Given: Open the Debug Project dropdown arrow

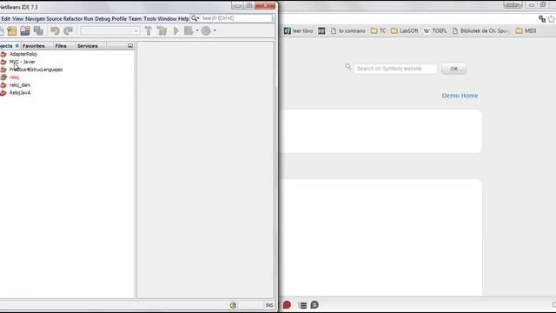Looking at the screenshot, I should (197, 30).
